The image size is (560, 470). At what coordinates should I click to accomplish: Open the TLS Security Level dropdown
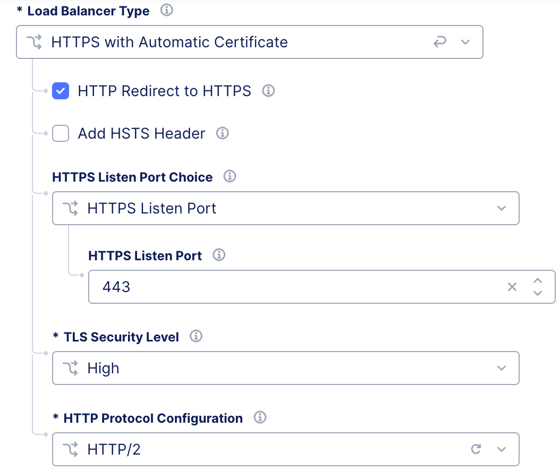(501, 368)
